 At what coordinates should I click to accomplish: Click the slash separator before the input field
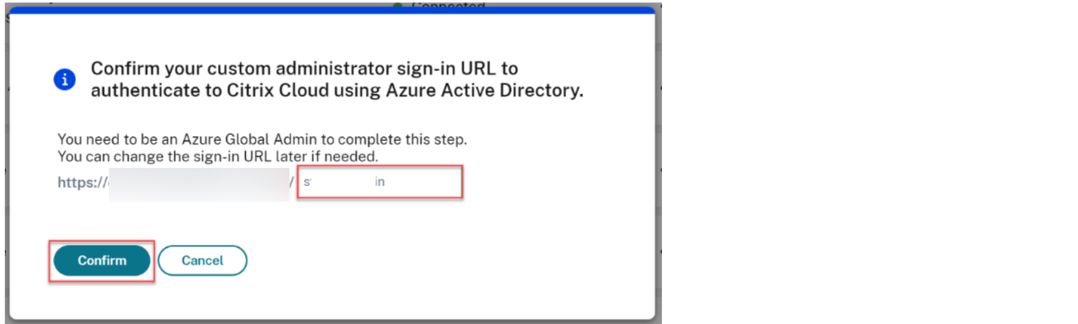point(292,182)
